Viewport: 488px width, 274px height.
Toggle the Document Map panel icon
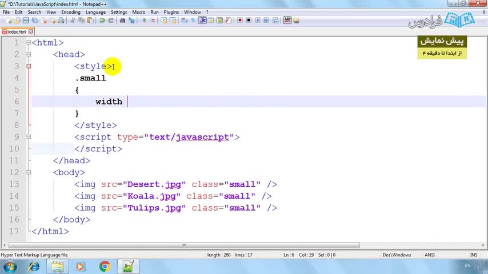[x=220, y=21]
